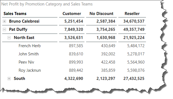
Task: Sort by Customer column header
Action: coord(72,14)
